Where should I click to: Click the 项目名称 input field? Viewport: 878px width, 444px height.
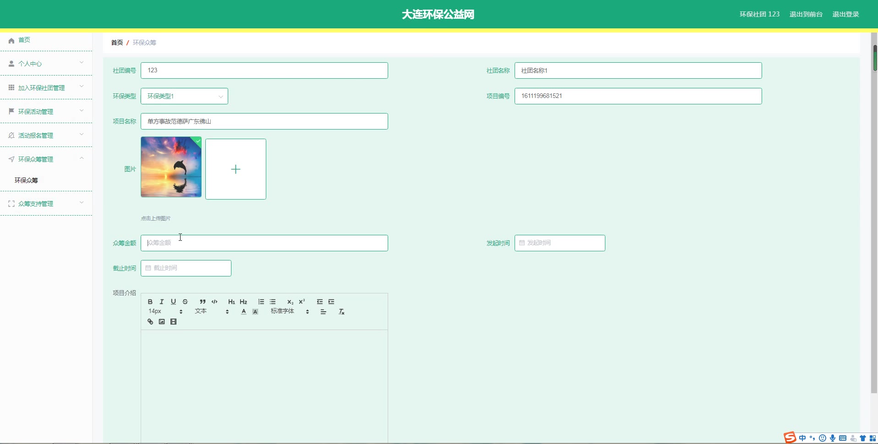coord(264,121)
